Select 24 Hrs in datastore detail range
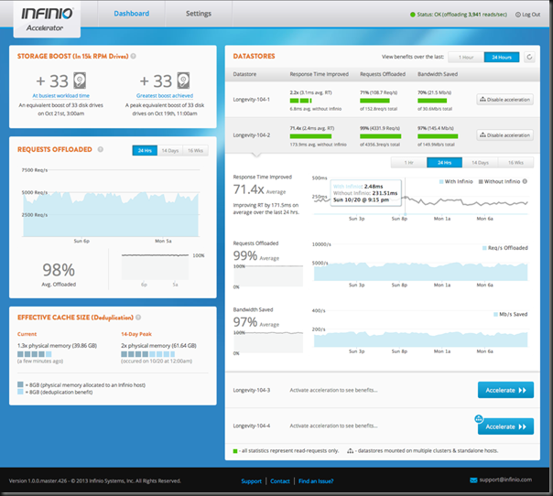Viewport: 553px width, 496px height. click(444, 163)
